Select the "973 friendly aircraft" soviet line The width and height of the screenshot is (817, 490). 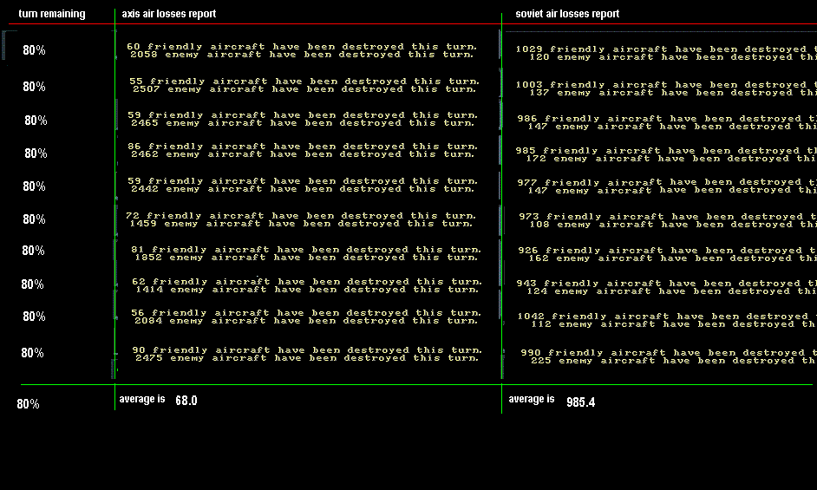click(668, 217)
